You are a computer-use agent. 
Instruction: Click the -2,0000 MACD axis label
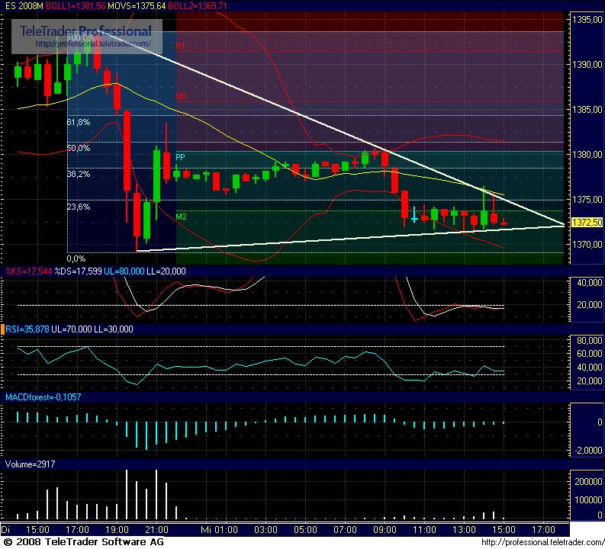(588, 451)
